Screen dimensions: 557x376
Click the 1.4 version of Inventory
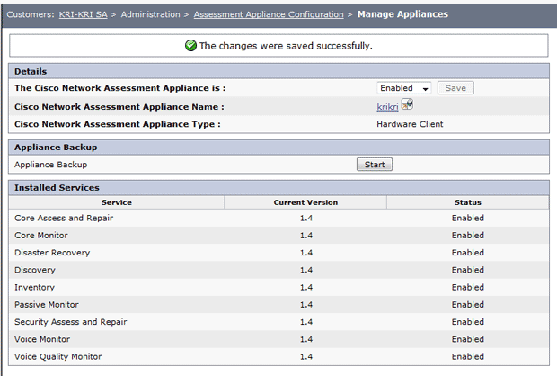(x=306, y=287)
